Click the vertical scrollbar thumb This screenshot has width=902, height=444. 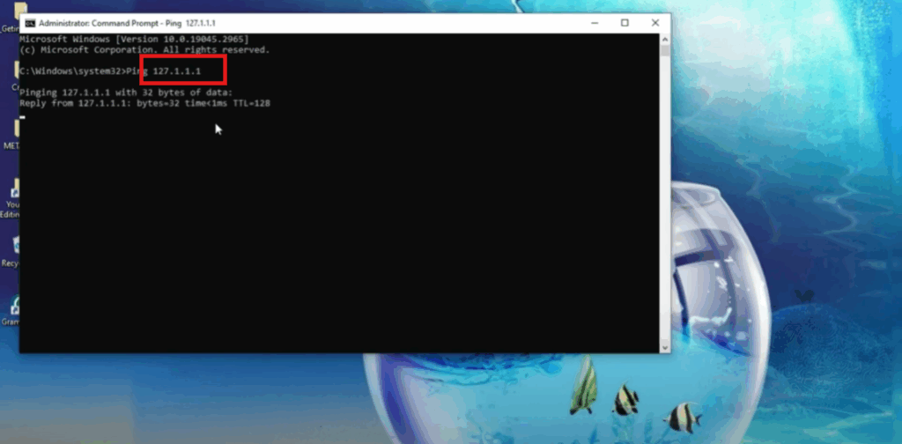[665, 49]
